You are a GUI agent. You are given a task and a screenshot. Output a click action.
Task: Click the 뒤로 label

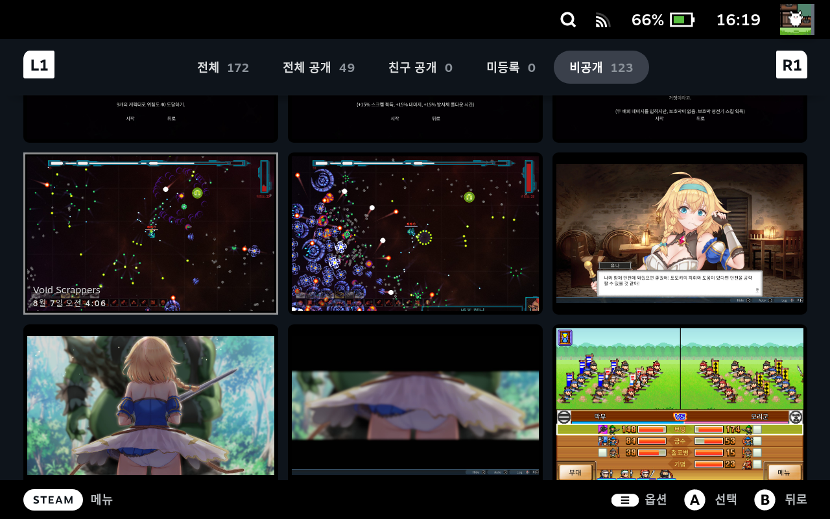coord(796,500)
